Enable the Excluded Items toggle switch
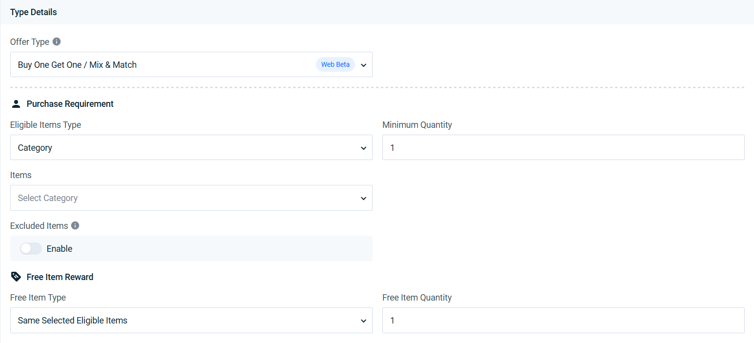This screenshot has width=754, height=343. pos(31,248)
